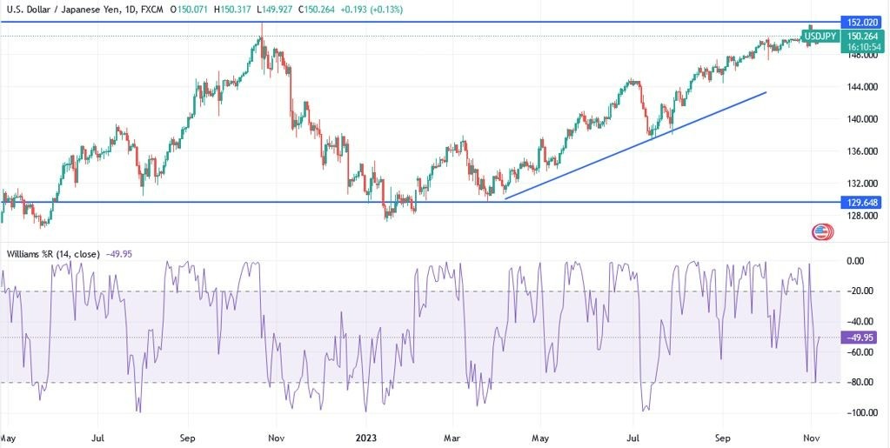Select the rising blue trend line
Screen dimensions: 890x448
[x=636, y=145]
